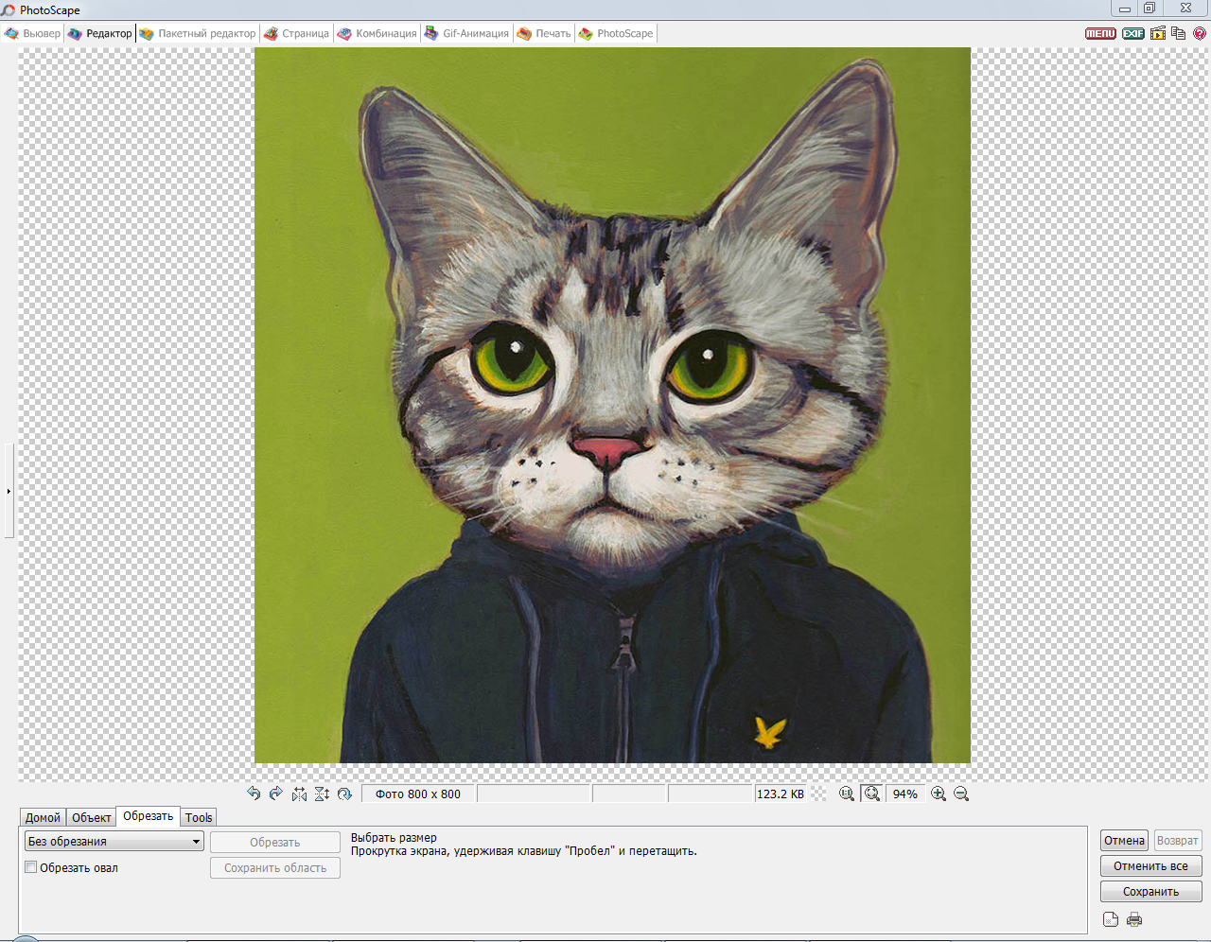The height and width of the screenshot is (942, 1211).
Task: Open the Tools panel tab
Action: 199,817
